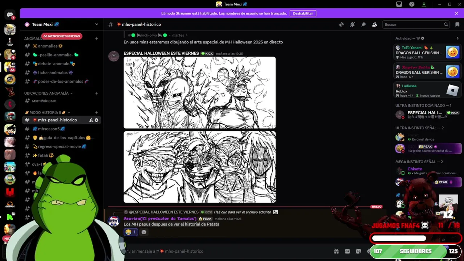Show pinned messages
The height and width of the screenshot is (261, 464).
click(364, 24)
